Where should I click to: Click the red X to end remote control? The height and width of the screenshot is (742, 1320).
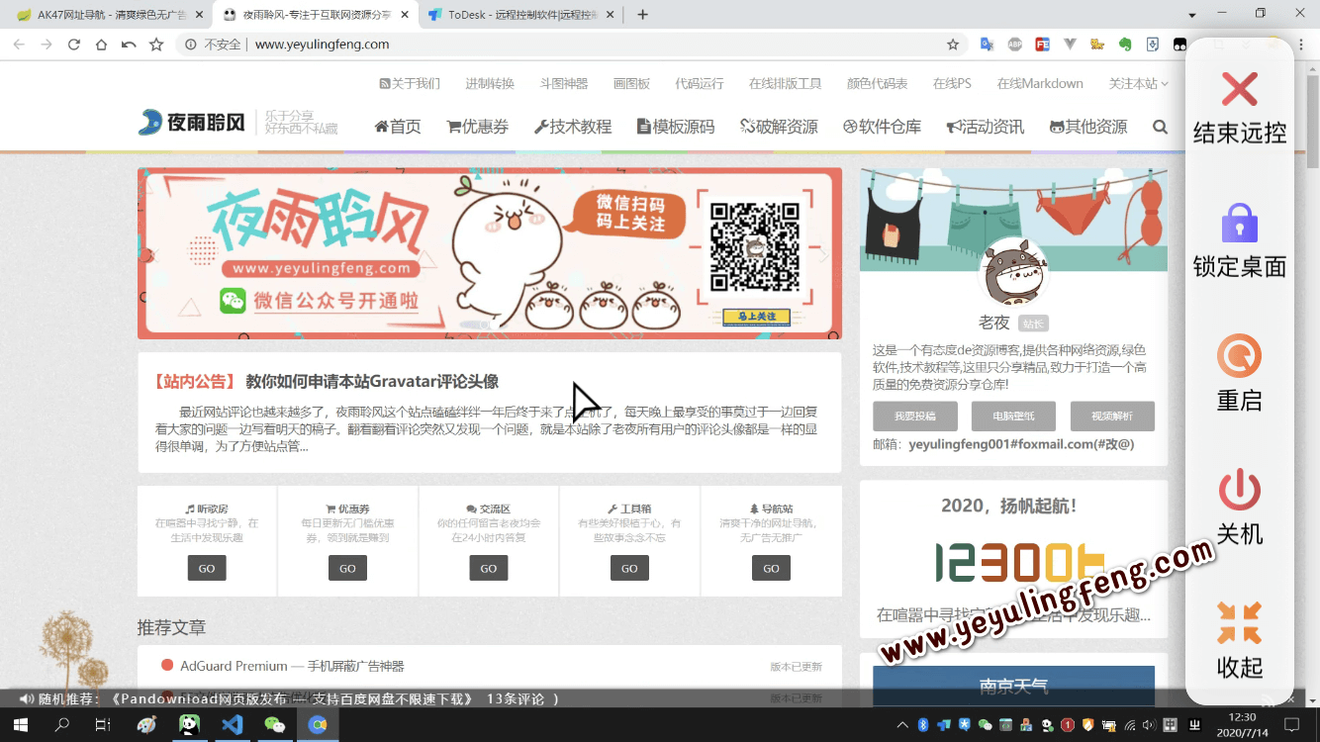click(x=1239, y=89)
